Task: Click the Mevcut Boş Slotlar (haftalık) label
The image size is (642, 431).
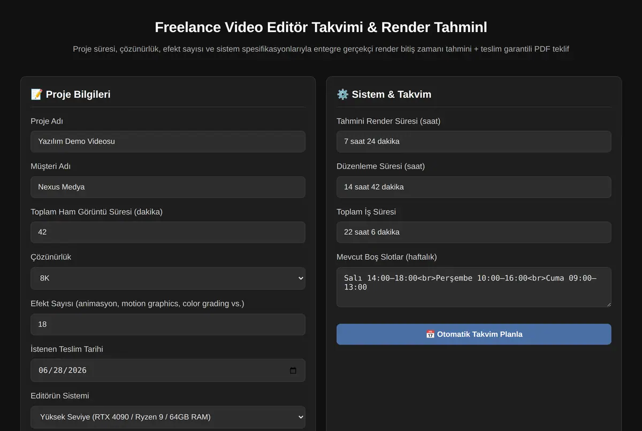Action: (387, 257)
